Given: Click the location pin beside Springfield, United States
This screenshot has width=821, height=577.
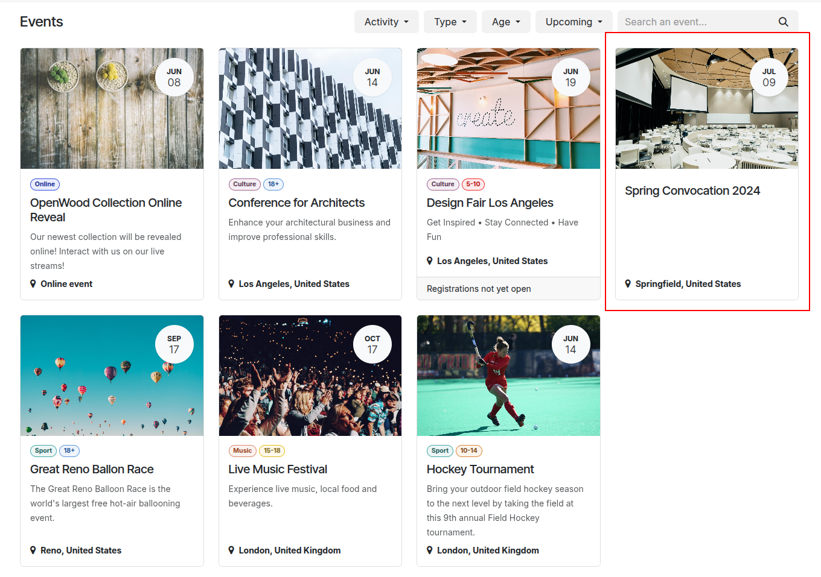Looking at the screenshot, I should pos(628,284).
